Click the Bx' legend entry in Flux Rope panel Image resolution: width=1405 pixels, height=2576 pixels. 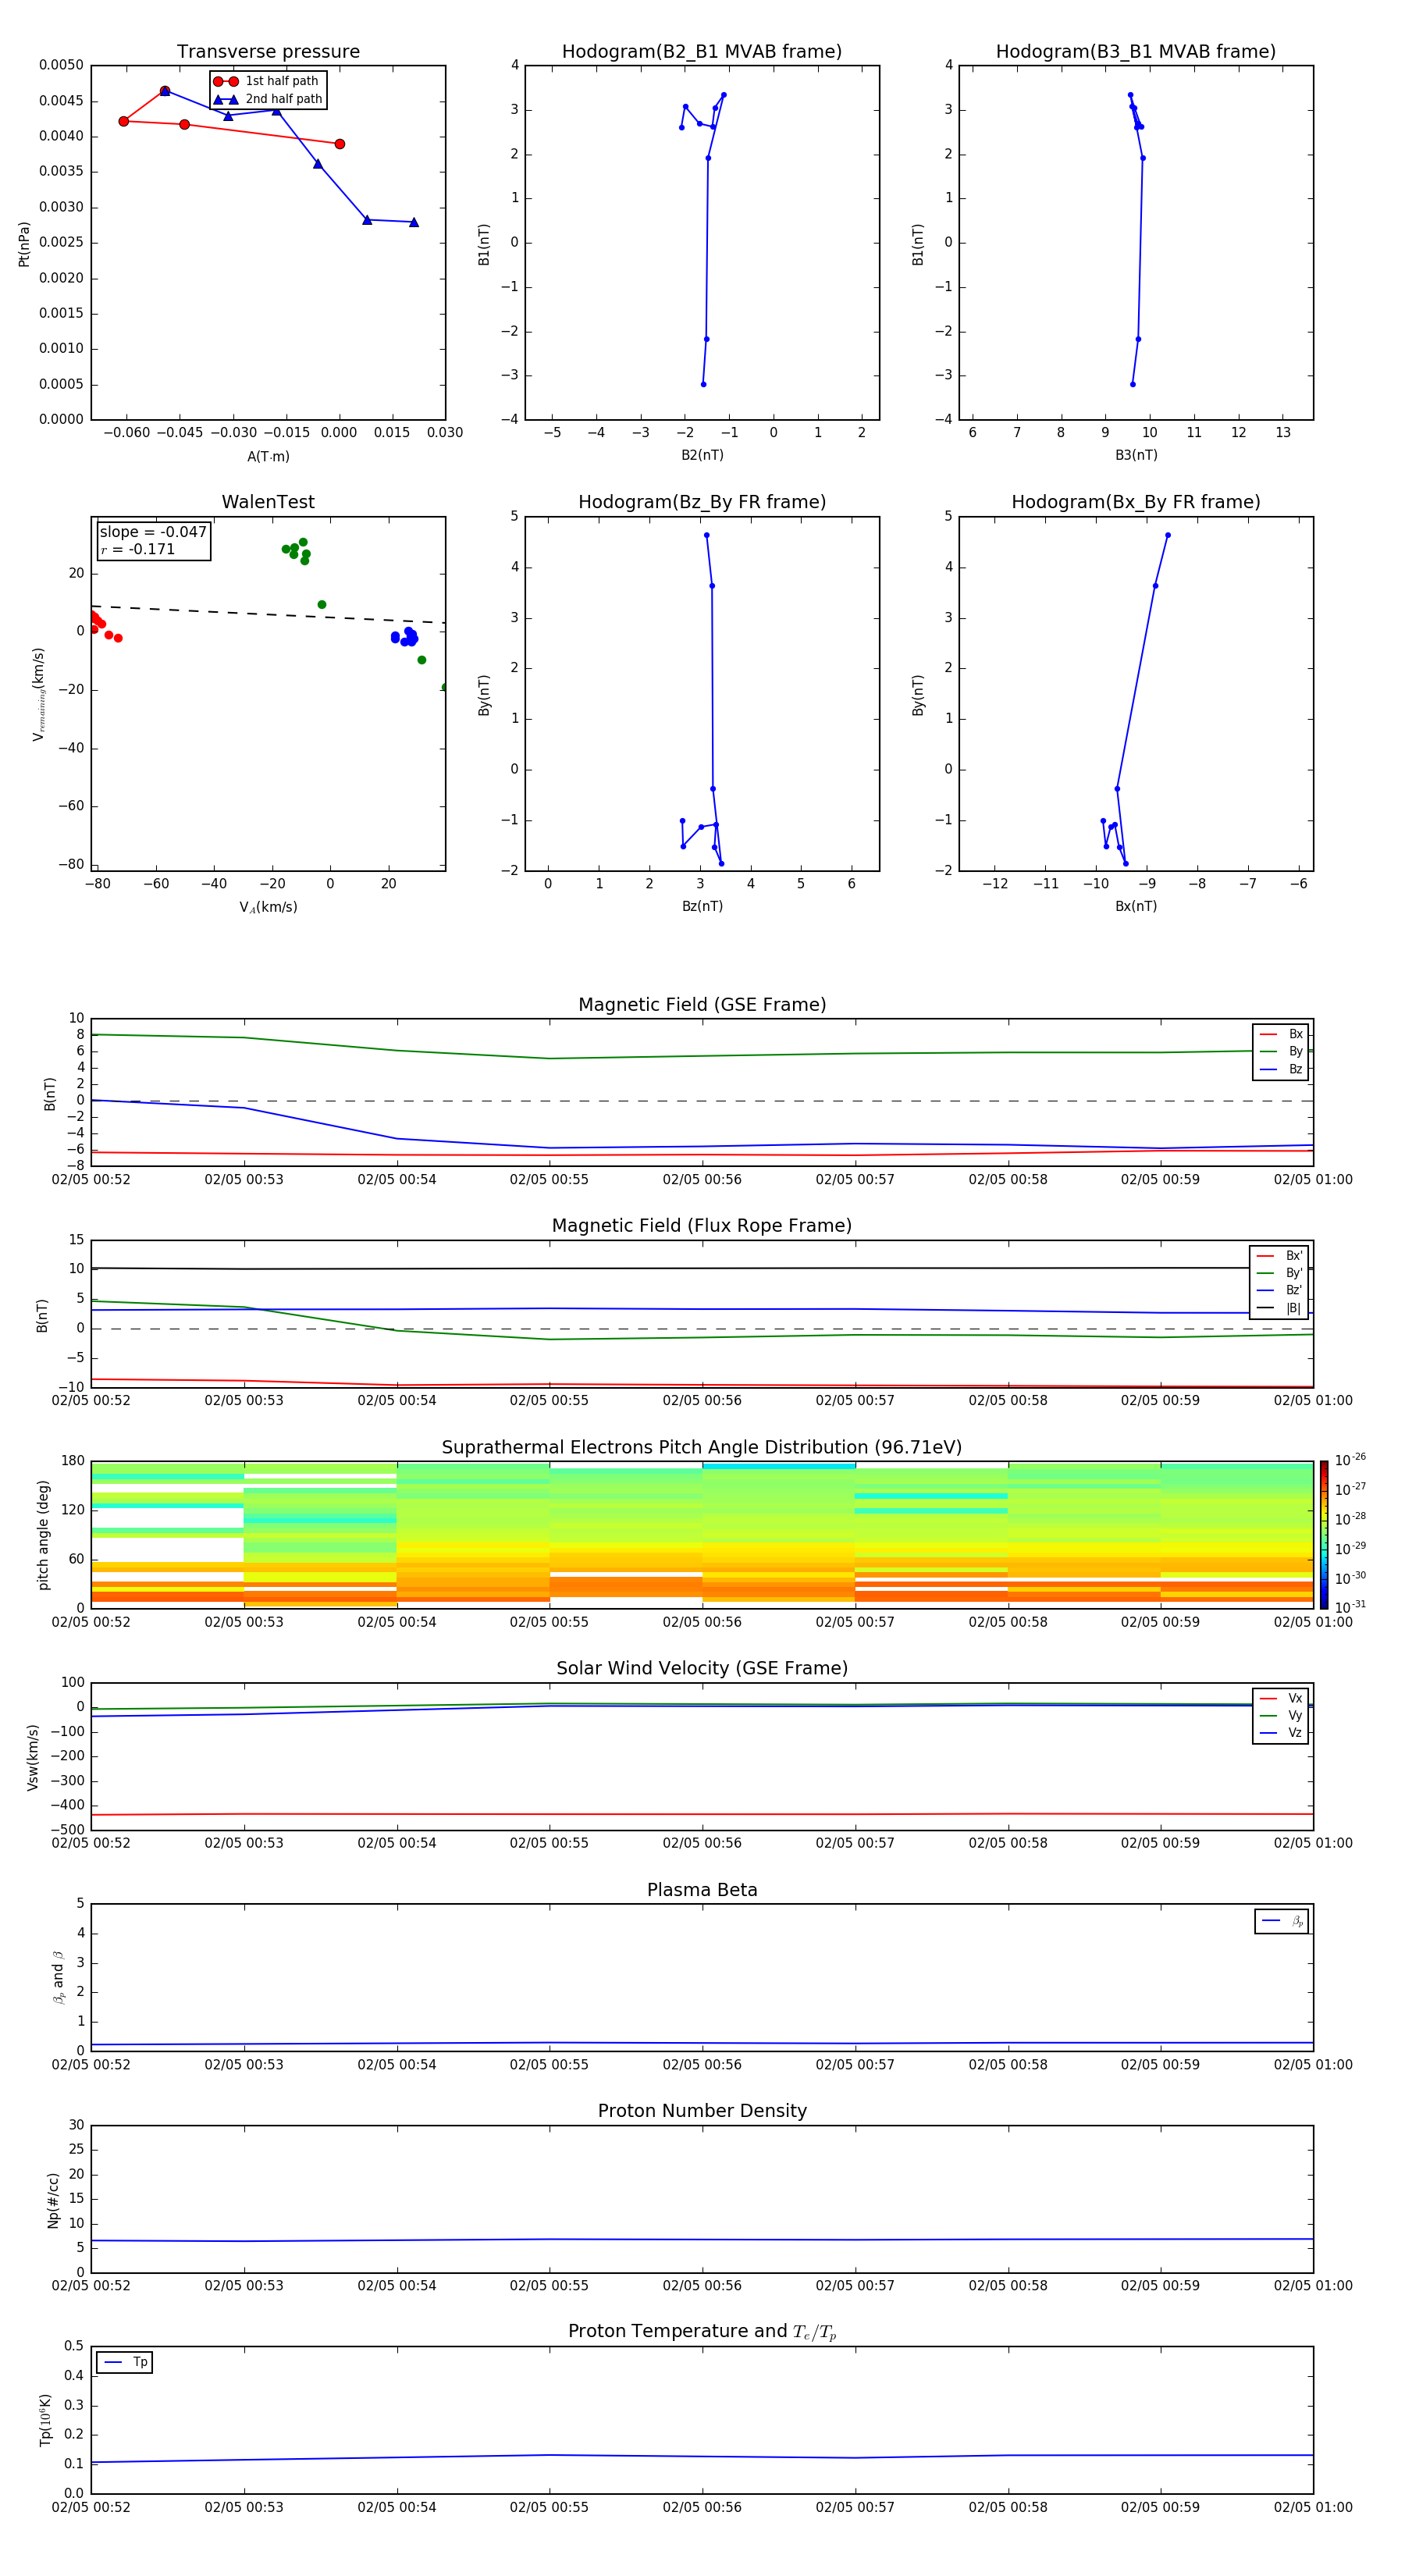[1279, 1256]
